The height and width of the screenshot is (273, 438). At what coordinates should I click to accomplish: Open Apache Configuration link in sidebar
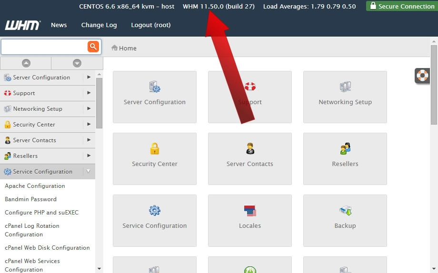tap(35, 186)
